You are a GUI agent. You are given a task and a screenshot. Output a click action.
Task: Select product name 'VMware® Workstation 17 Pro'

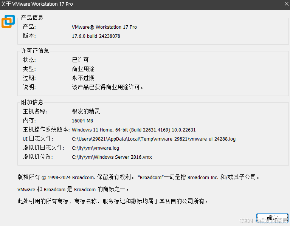pos(104,27)
